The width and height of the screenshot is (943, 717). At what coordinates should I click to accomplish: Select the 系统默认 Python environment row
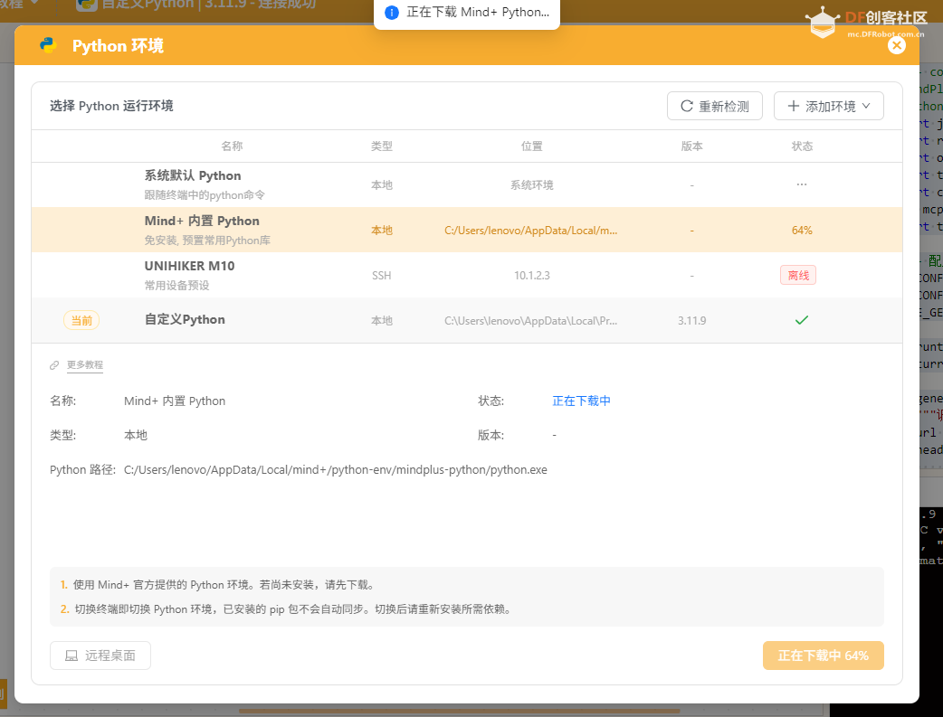467,185
